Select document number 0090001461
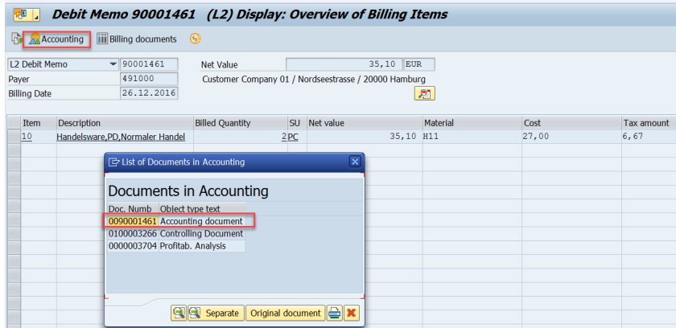This screenshot has height=328, width=676. tap(132, 221)
